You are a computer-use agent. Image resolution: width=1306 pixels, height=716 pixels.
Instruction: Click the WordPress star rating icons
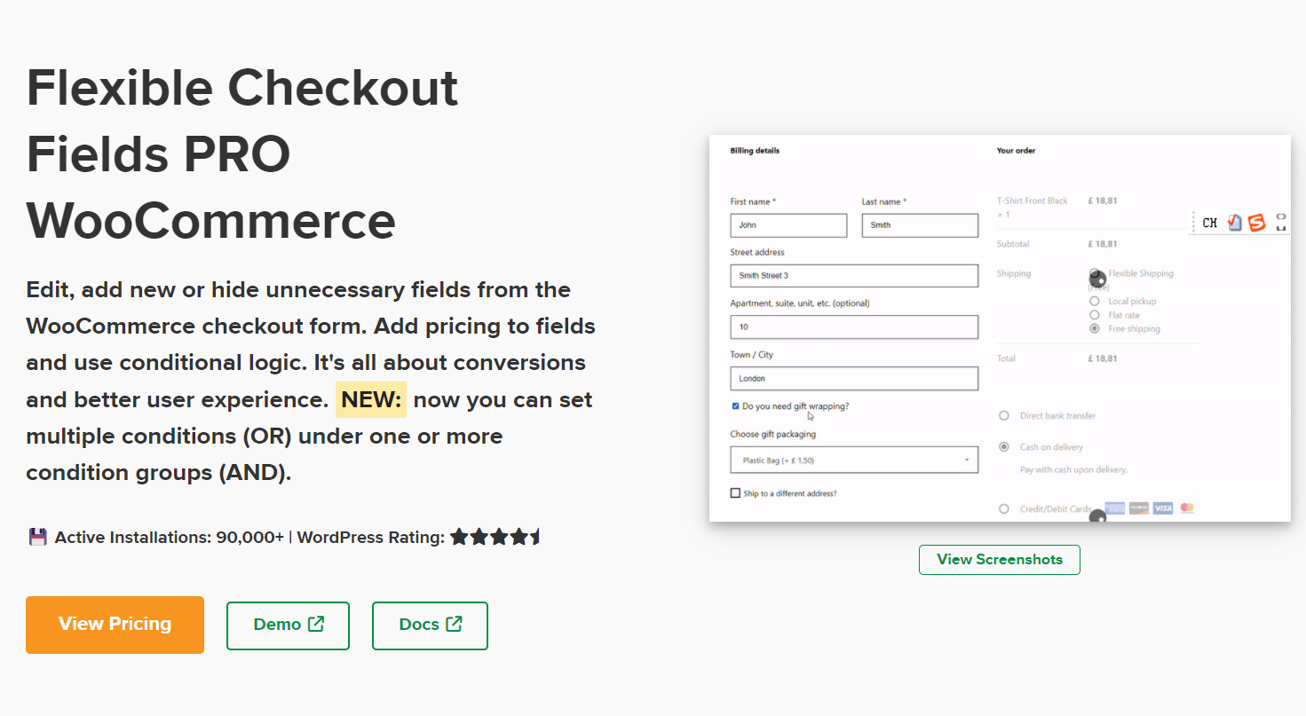[x=495, y=537]
